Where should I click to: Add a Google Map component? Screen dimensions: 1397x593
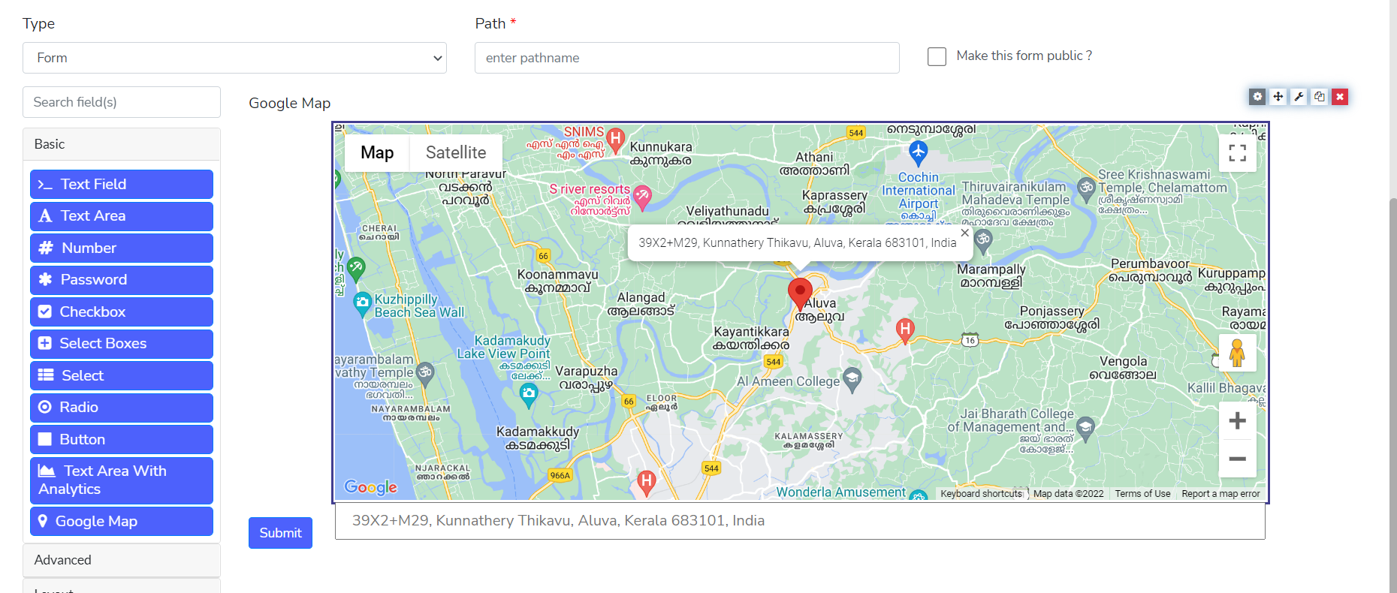click(x=122, y=521)
